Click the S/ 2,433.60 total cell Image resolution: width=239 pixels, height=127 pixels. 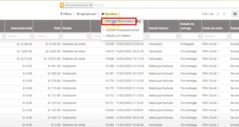pyautogui.click(x=53, y=51)
